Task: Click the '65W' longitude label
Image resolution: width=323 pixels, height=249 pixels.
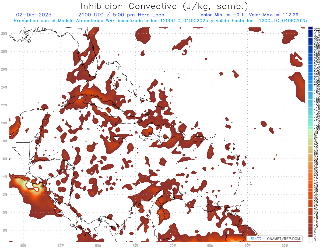Action: (x=210, y=245)
